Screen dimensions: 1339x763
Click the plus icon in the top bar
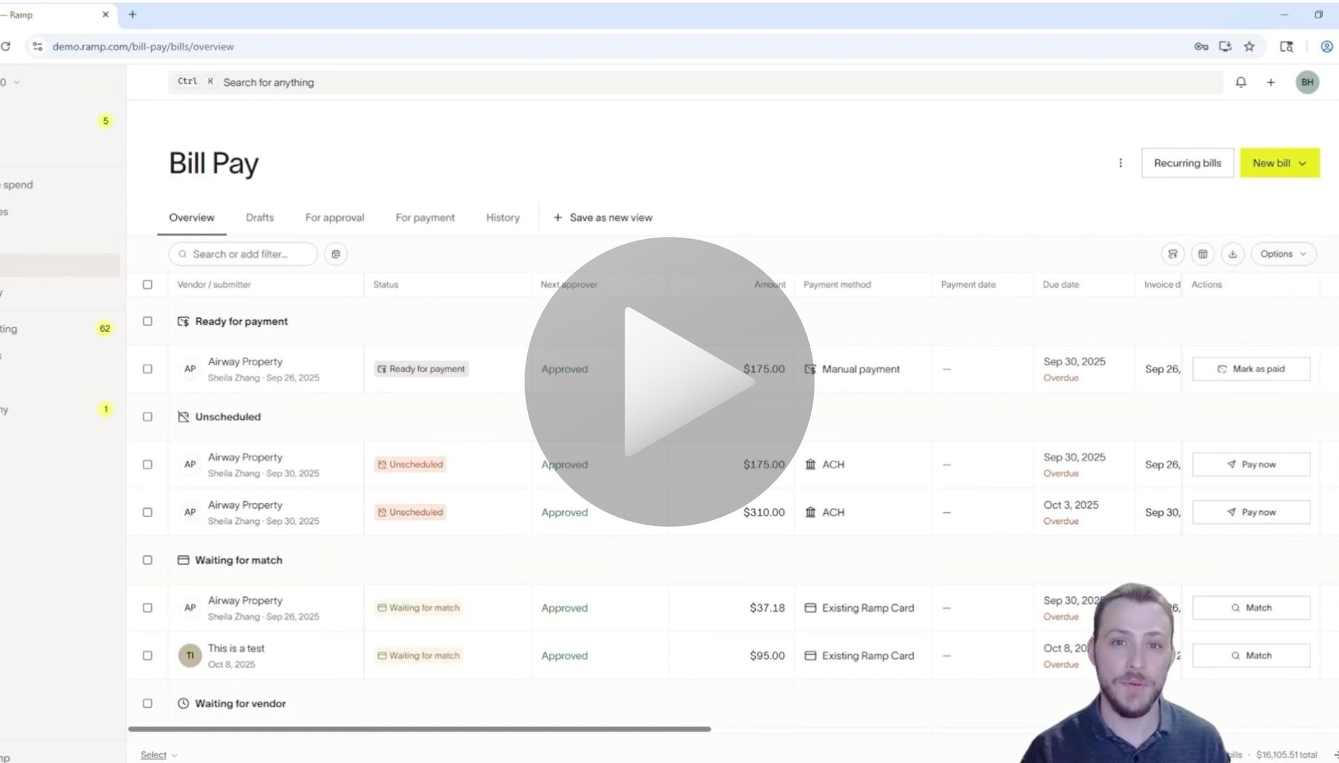pyautogui.click(x=1271, y=82)
